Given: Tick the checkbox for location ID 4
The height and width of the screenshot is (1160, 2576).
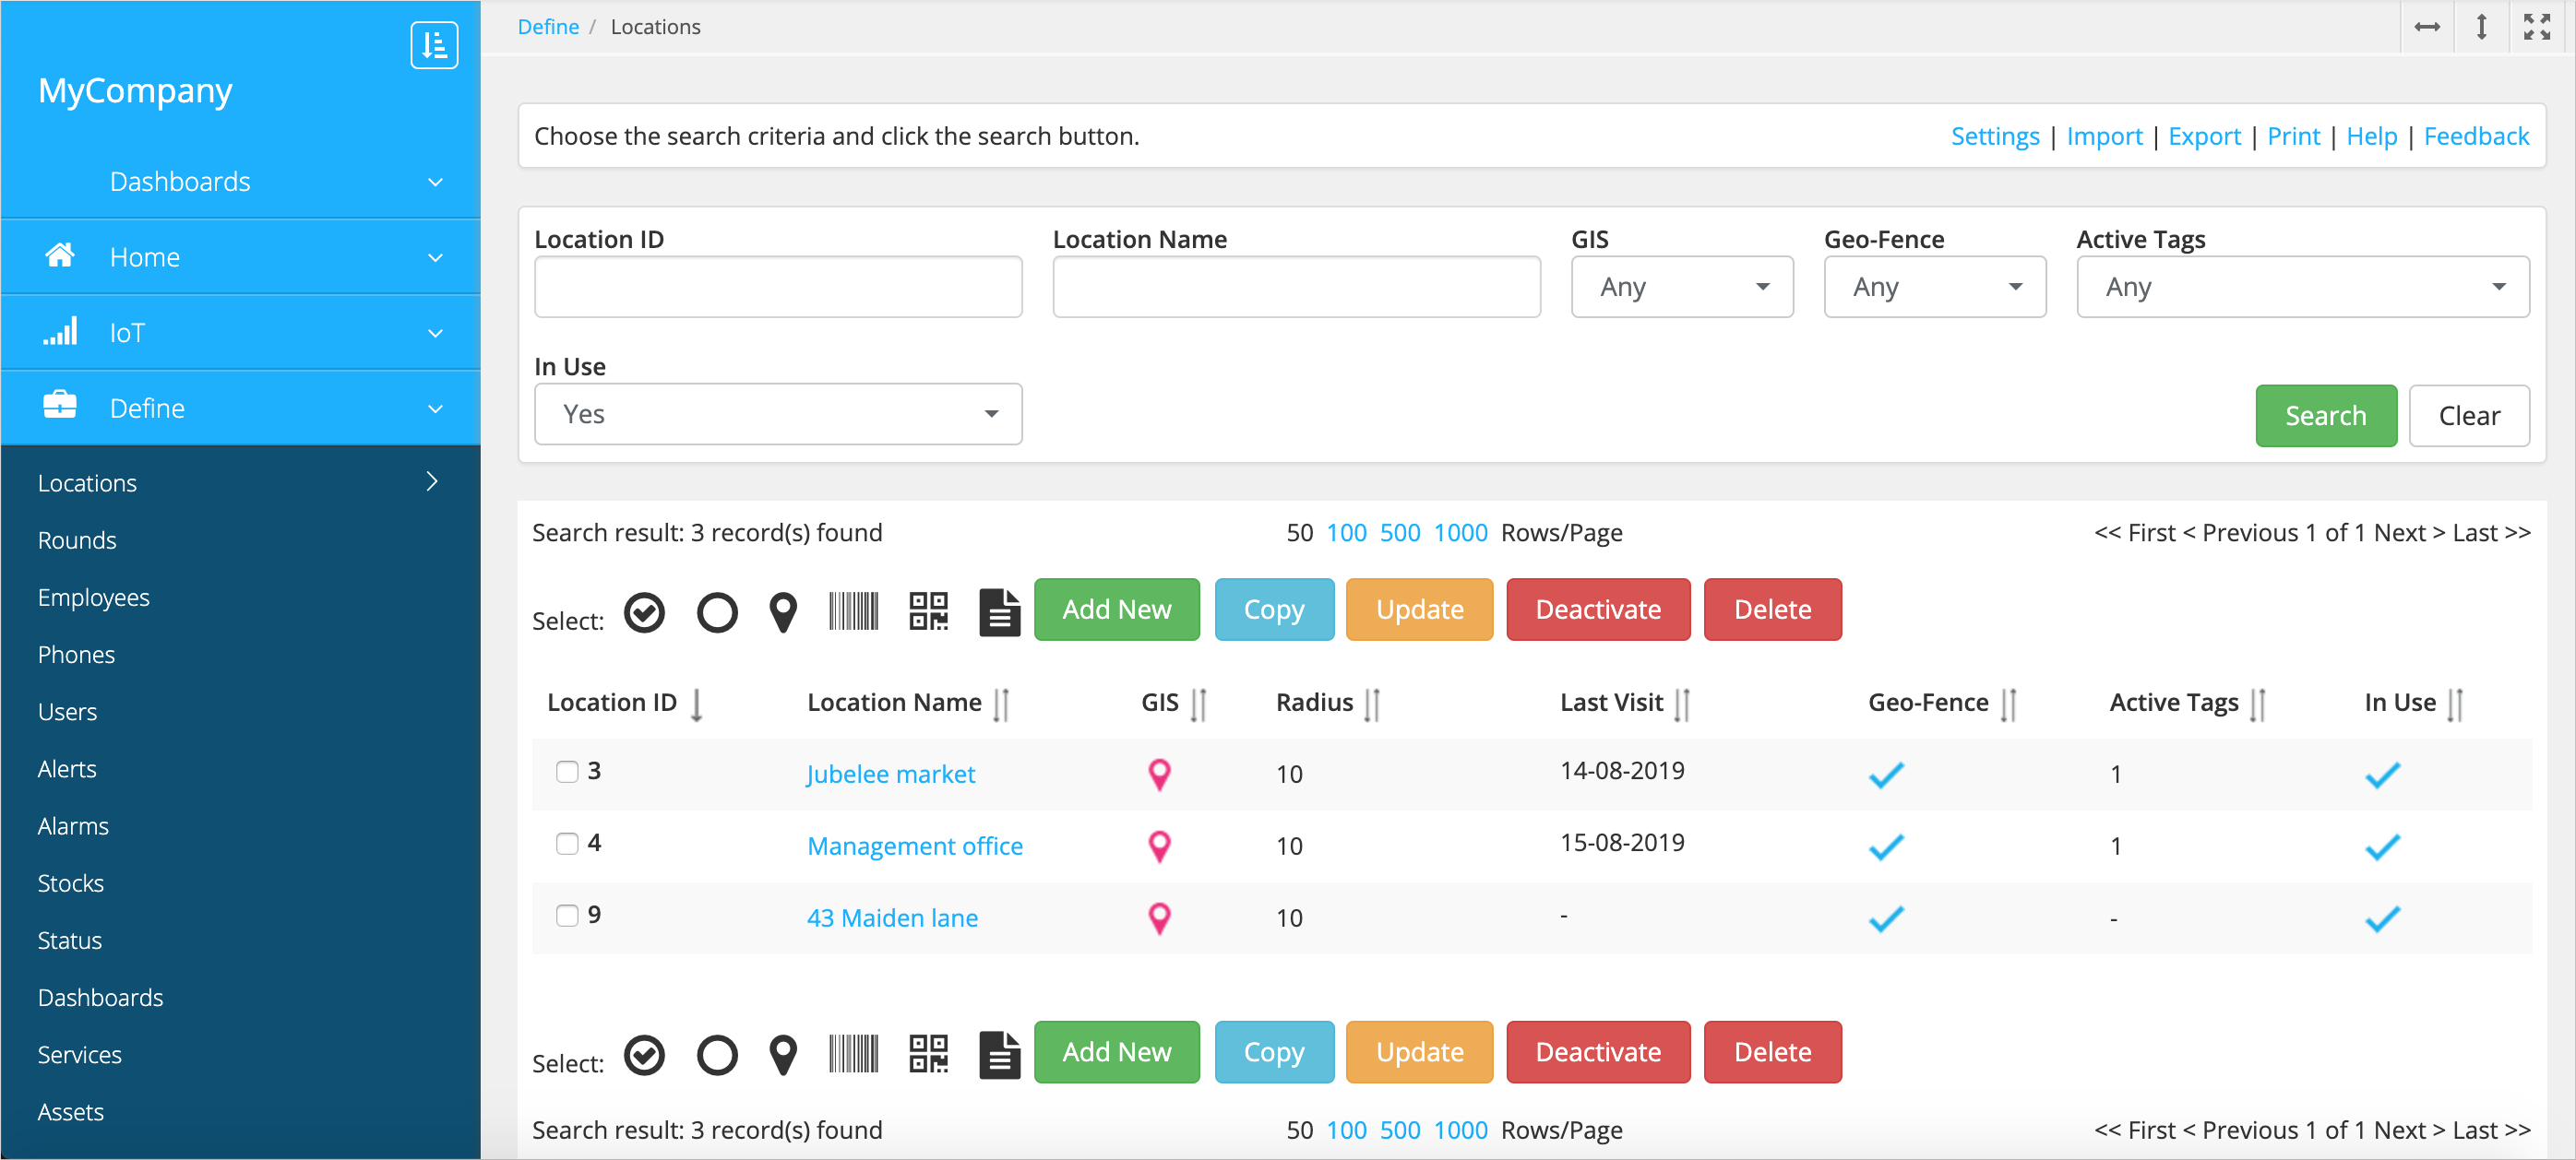Looking at the screenshot, I should [x=567, y=844].
